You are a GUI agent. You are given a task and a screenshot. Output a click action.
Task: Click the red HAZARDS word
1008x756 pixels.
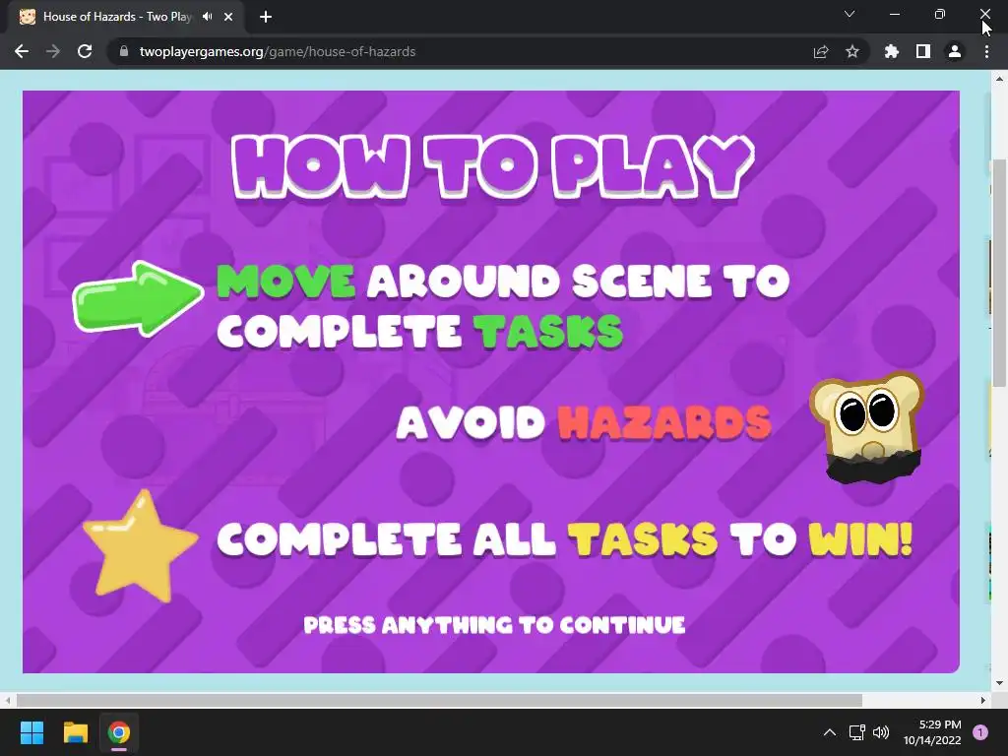coord(664,423)
